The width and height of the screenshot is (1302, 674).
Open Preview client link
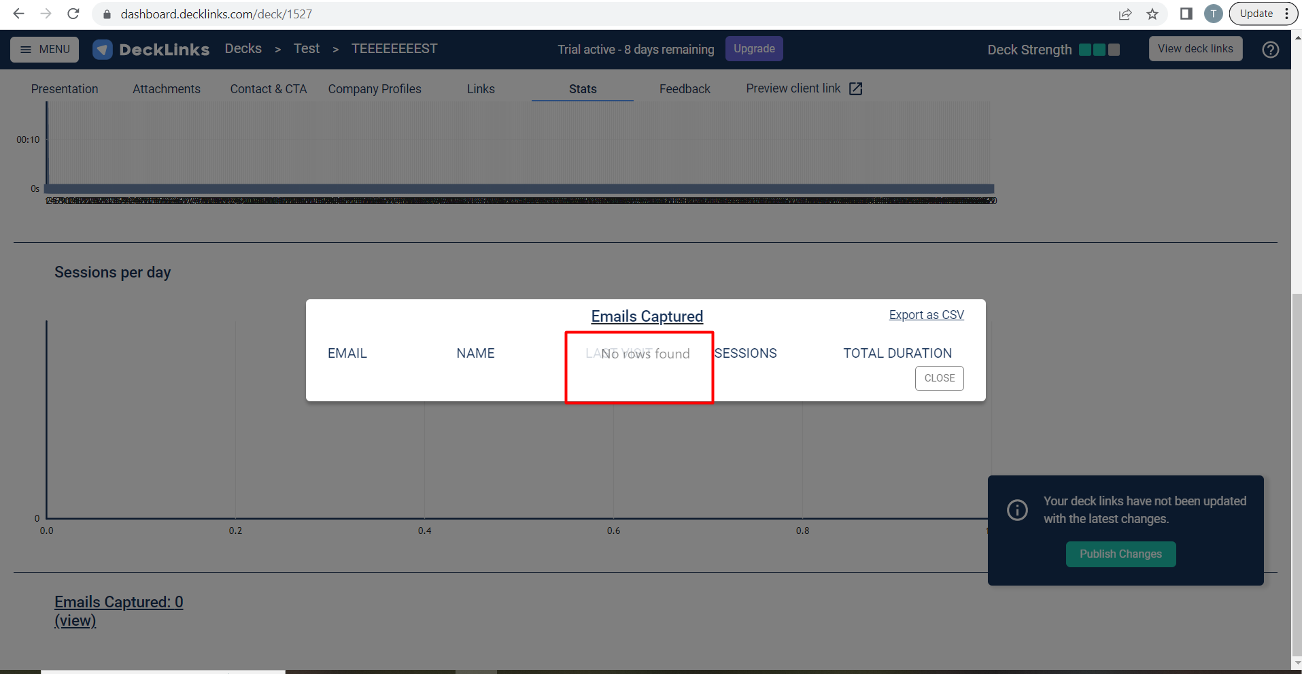coord(804,88)
